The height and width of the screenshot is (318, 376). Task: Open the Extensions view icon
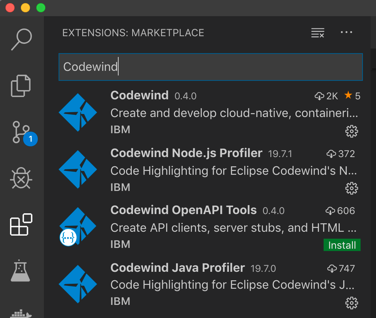tap(21, 224)
